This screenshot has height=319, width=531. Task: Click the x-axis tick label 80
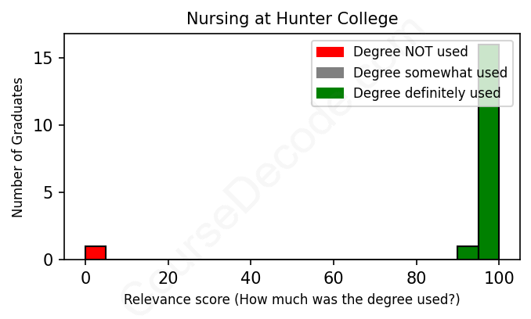tap(416, 278)
